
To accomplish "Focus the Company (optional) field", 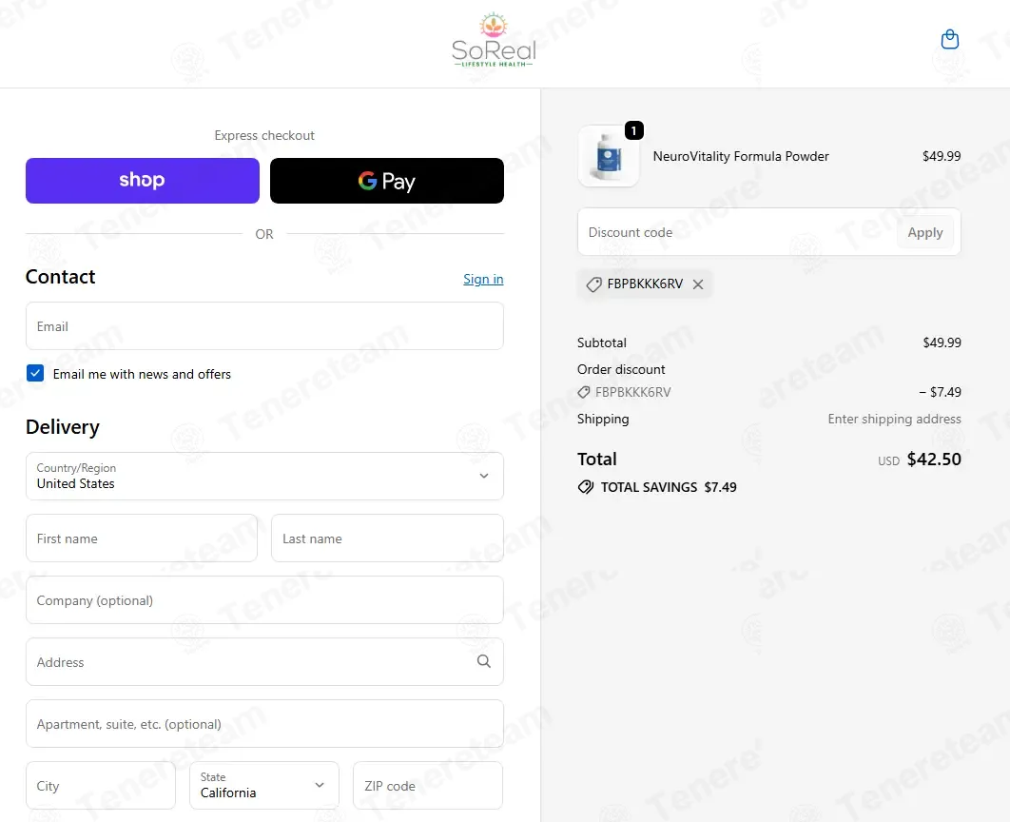I will pos(264,599).
